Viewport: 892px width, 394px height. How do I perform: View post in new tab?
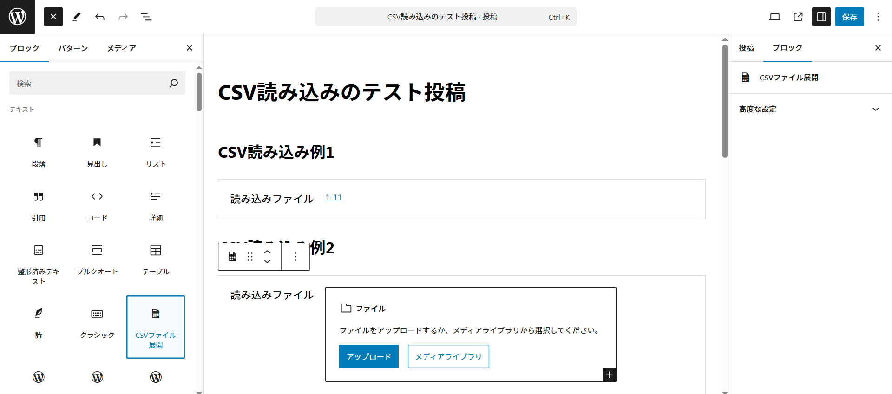798,17
